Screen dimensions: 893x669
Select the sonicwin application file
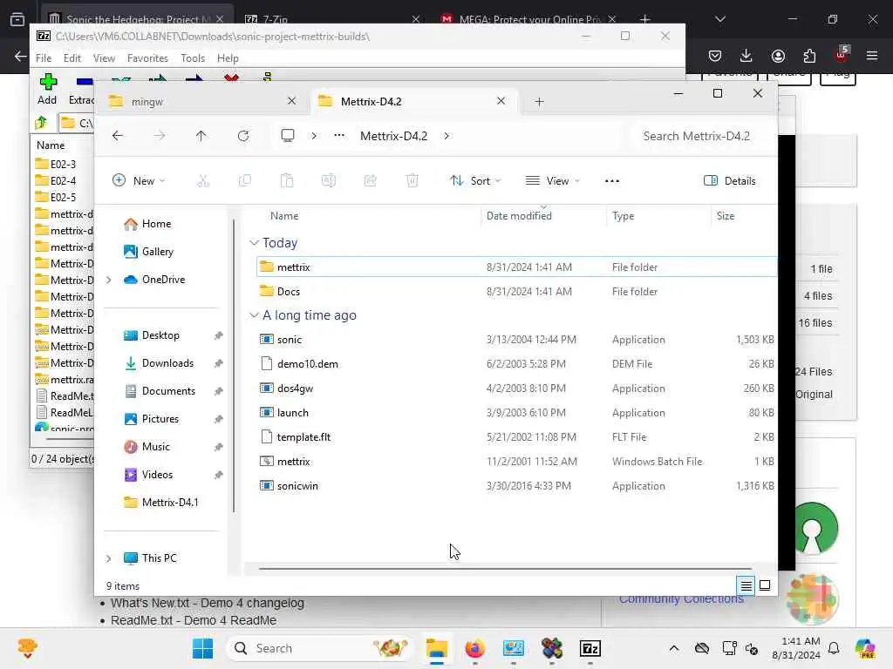516,486
